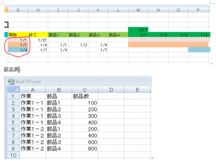Click the blue 1/4 start date cell
The height and width of the screenshot is (167, 216).
pos(18,50)
